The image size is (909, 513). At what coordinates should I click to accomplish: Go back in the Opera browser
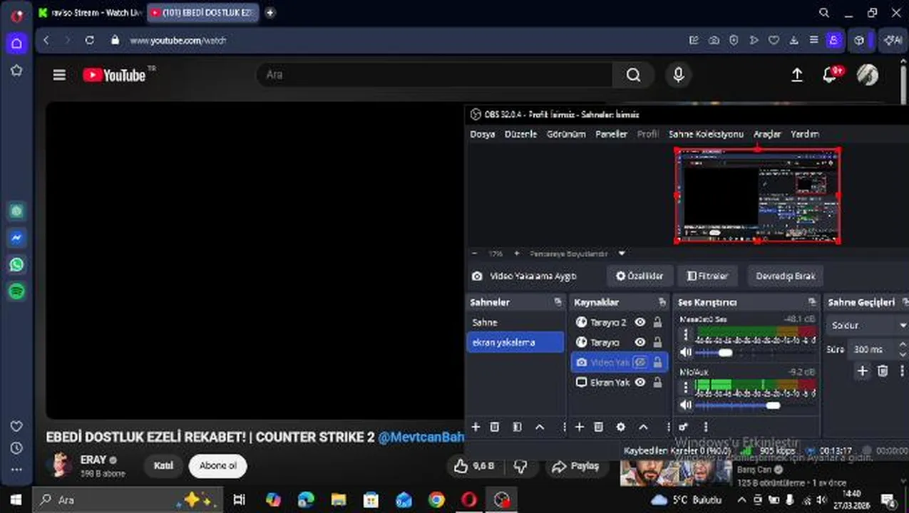pyautogui.click(x=46, y=41)
